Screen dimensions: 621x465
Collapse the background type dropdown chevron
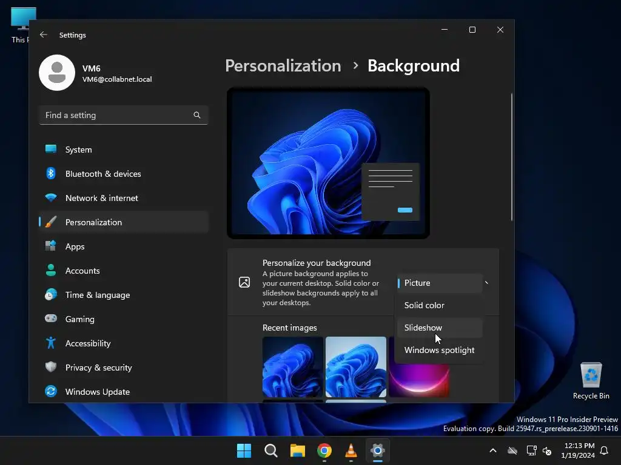coord(486,283)
